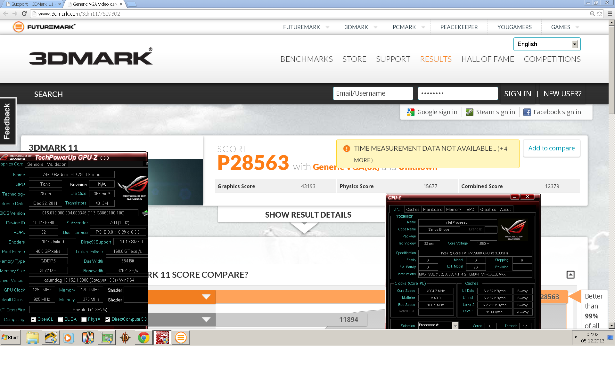
Task: Click the browser back arrow
Action: click(x=5, y=13)
